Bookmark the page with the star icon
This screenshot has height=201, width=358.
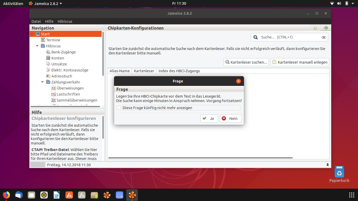[315, 28]
